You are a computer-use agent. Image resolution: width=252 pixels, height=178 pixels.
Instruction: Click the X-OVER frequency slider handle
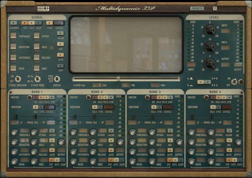118,79
